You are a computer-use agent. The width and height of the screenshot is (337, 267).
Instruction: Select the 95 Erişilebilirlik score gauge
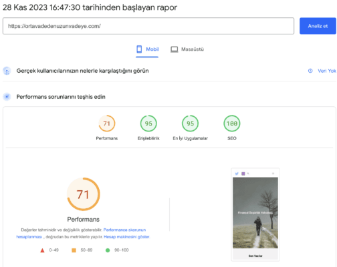pos(148,123)
